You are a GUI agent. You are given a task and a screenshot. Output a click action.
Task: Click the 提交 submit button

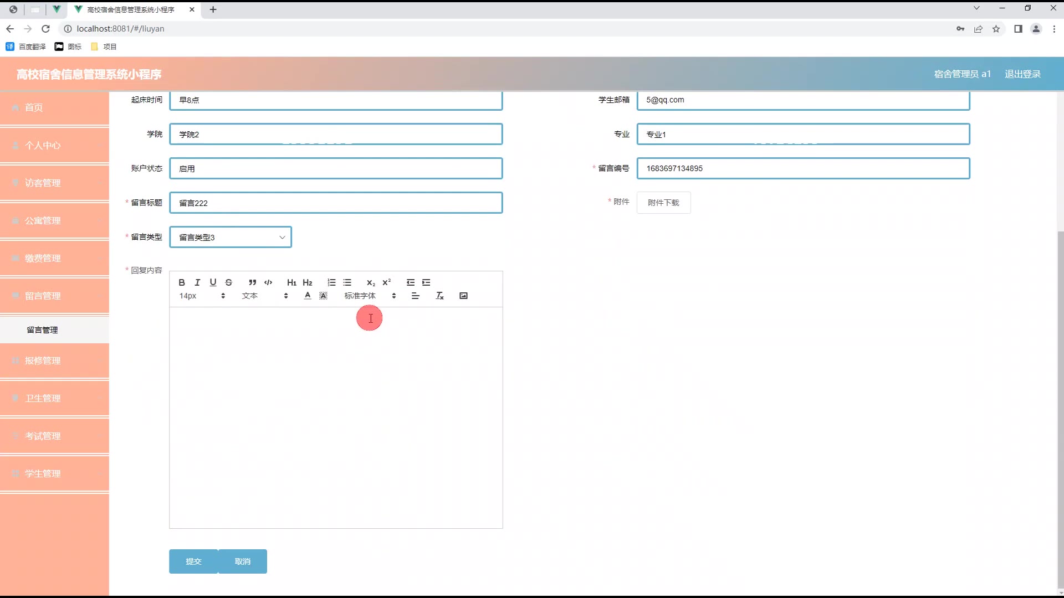pyautogui.click(x=193, y=561)
